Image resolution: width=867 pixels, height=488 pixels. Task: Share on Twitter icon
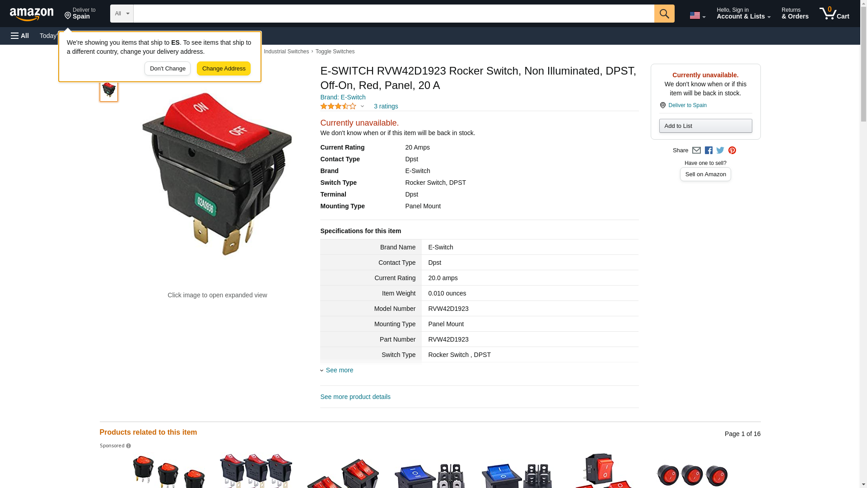click(720, 150)
